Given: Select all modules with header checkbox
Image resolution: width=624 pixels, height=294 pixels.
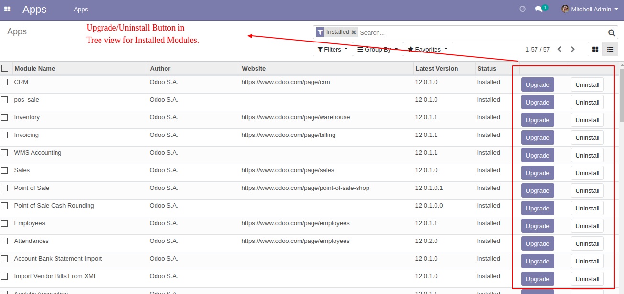Looking at the screenshot, I should (5, 68).
